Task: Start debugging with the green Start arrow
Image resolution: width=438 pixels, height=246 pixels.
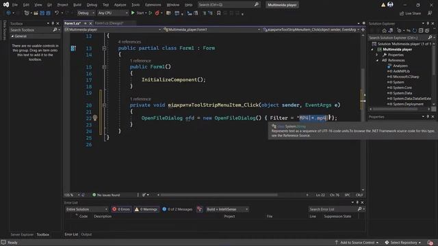Action: (133, 13)
